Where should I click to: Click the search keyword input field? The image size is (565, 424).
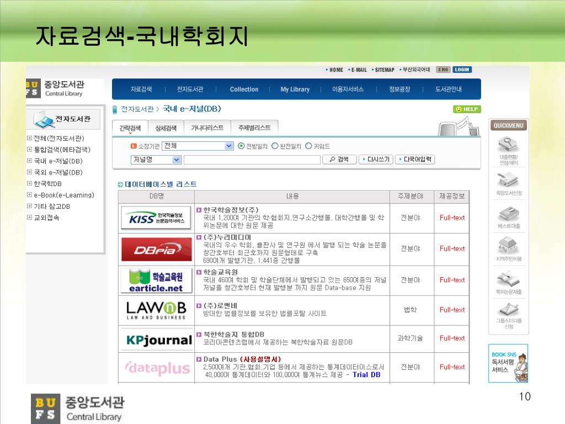252,160
